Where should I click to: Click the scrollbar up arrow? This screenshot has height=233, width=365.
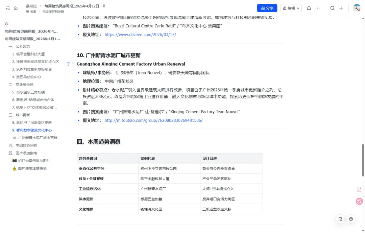coord(363,18)
